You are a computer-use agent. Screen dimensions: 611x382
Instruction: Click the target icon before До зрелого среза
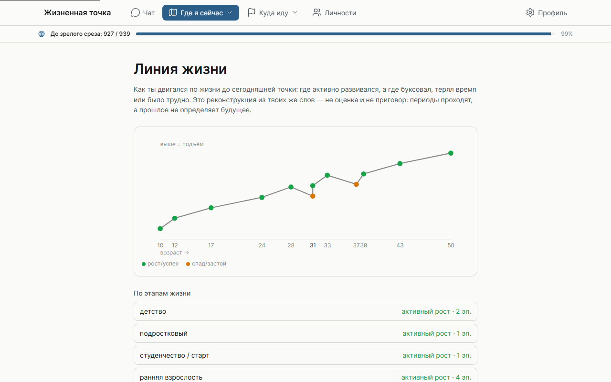coord(42,34)
